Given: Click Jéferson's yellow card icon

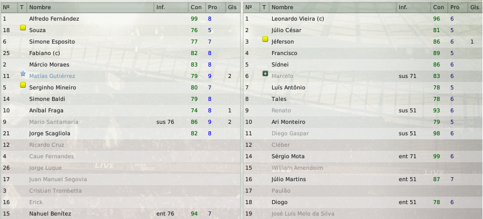Looking at the screenshot, I should point(265,39).
